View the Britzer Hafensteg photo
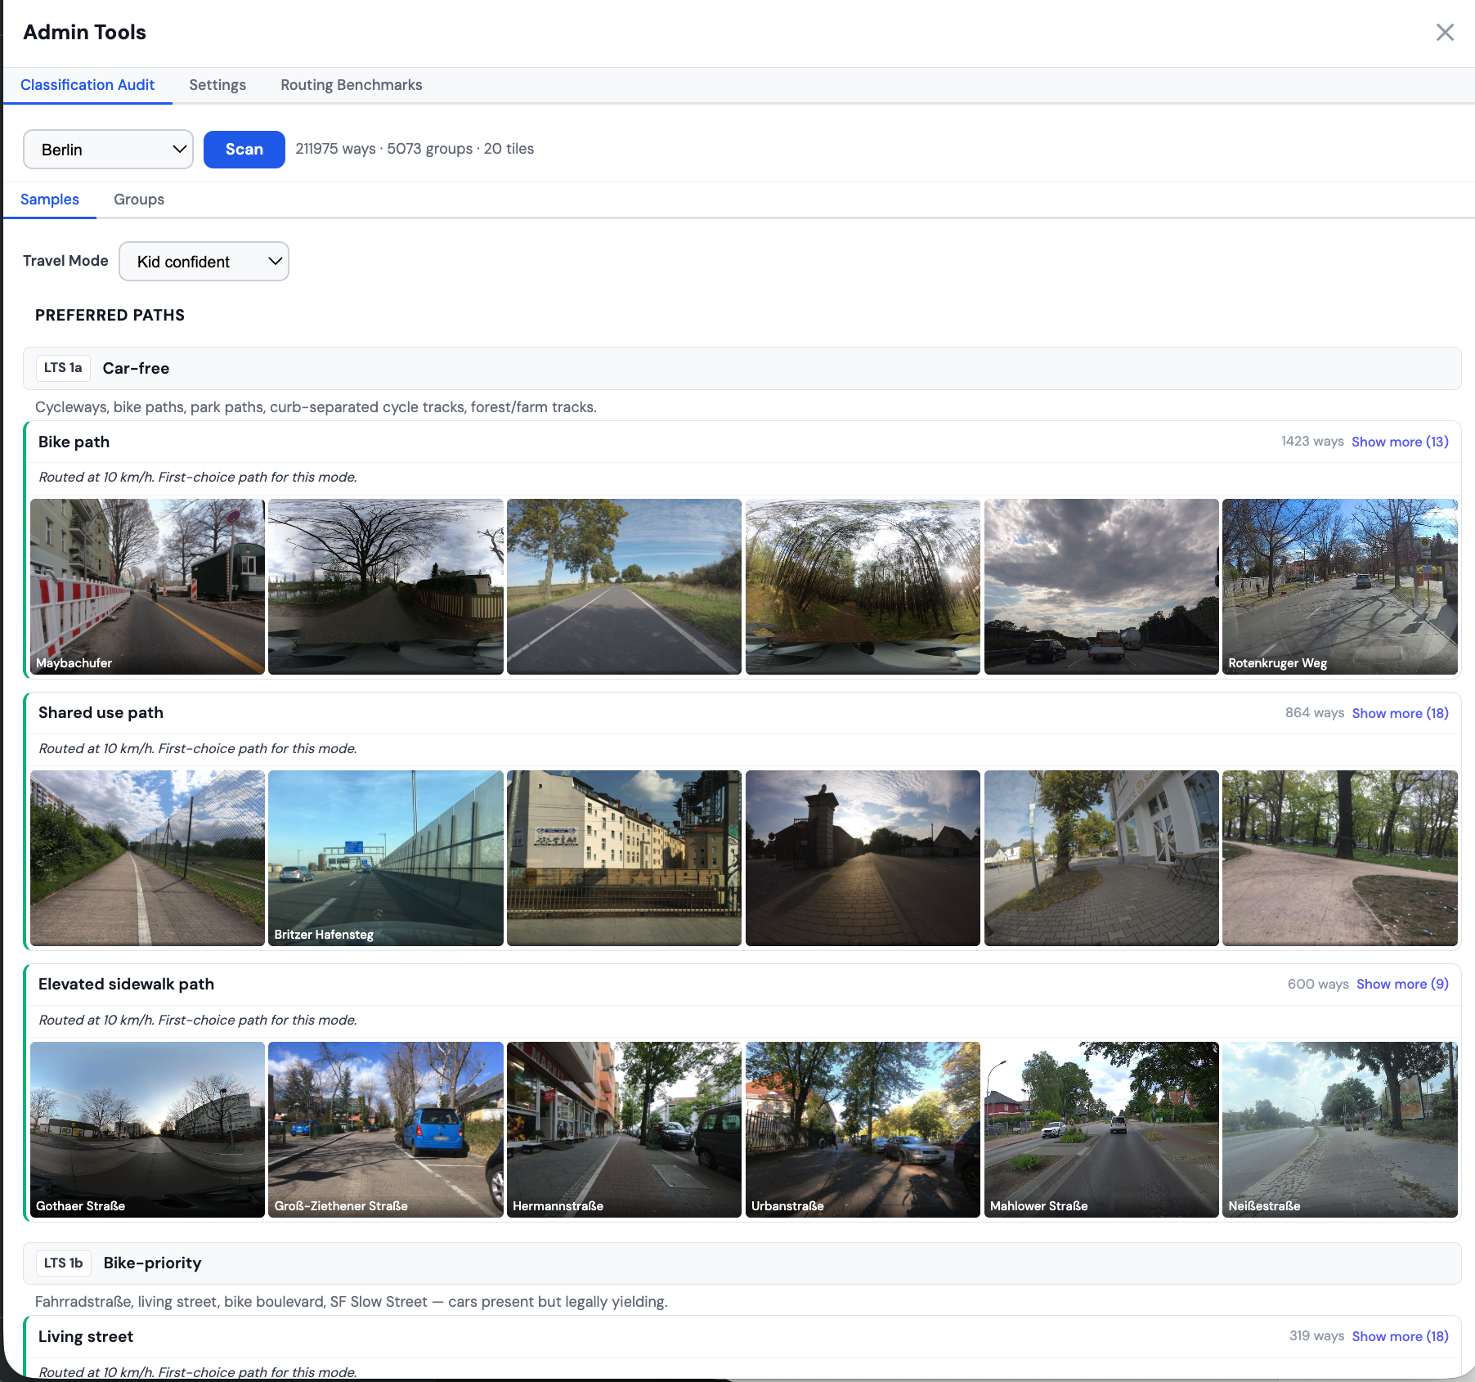Screen dimensions: 1475x1382 (385, 858)
